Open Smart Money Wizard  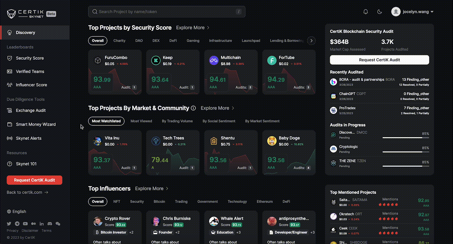pos(36,124)
